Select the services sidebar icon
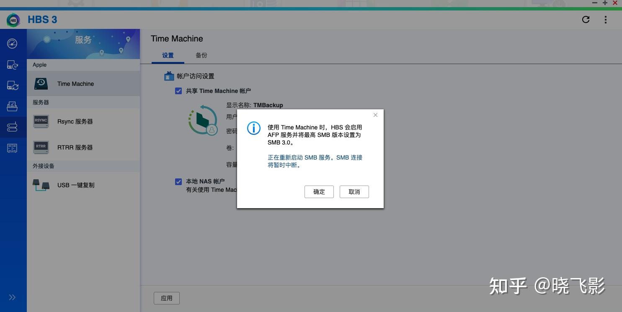 (x=12, y=127)
